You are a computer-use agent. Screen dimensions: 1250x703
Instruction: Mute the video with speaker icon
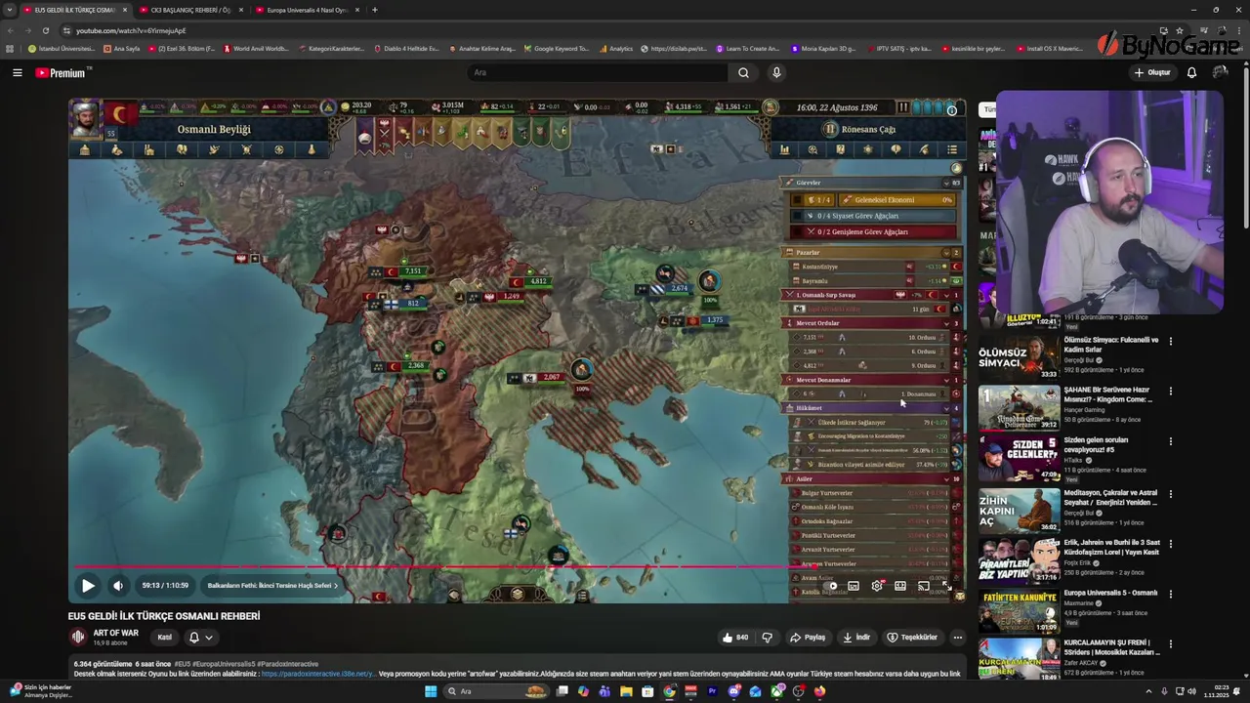pyautogui.click(x=118, y=586)
